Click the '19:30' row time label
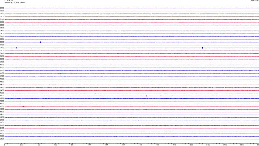 coord(2,117)
